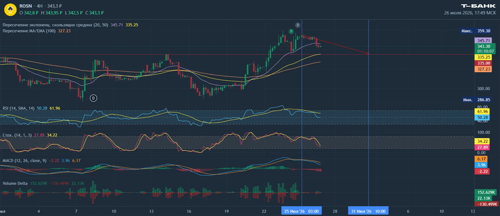Click the circled D marker below the candles
500x216 pixels.
[x=93, y=98]
